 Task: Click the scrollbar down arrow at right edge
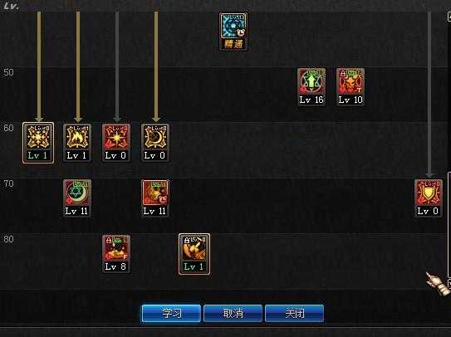(x=449, y=284)
